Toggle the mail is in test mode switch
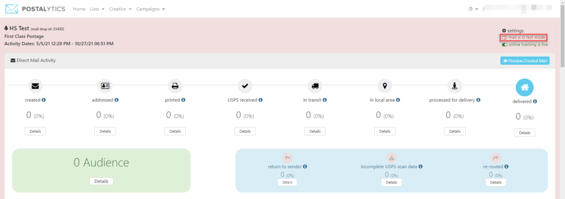The image size is (565, 199). [505, 38]
